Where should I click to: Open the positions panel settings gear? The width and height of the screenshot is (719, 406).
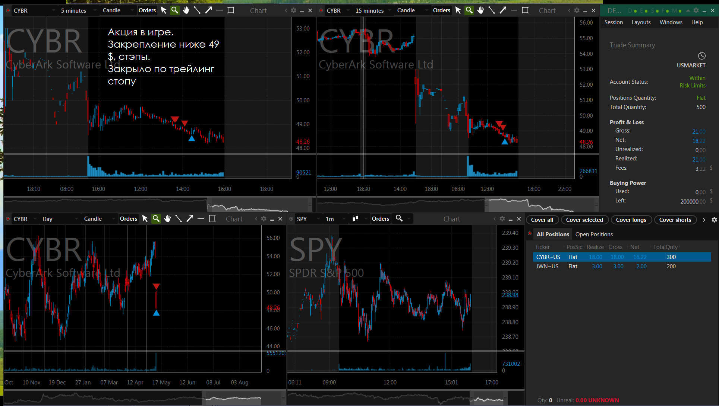pos(714,220)
